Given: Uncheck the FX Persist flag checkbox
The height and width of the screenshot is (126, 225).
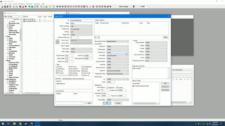Looking at the screenshot, I should (57, 73).
